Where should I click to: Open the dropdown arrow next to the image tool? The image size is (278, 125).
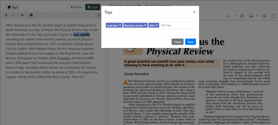click(257, 16)
